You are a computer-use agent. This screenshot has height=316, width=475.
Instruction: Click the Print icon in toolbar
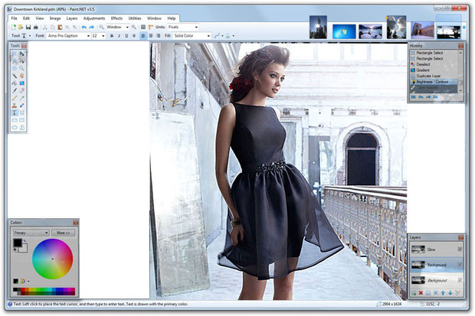click(35, 28)
